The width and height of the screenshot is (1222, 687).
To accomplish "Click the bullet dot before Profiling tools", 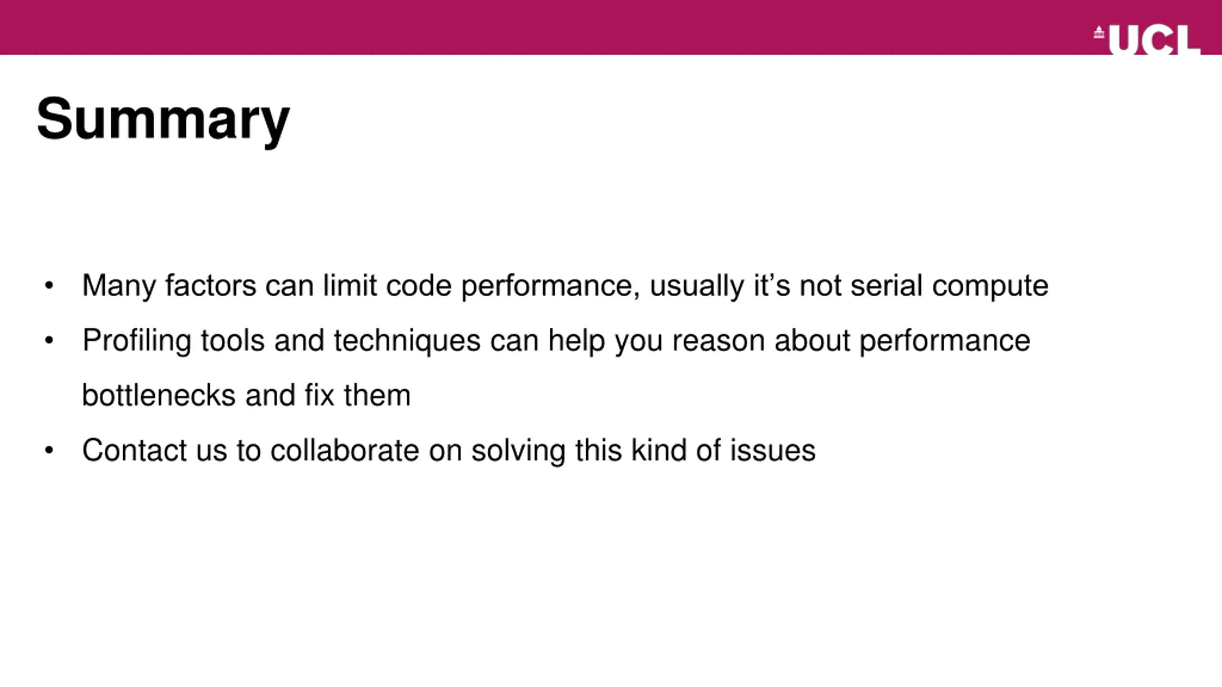I will (49, 341).
